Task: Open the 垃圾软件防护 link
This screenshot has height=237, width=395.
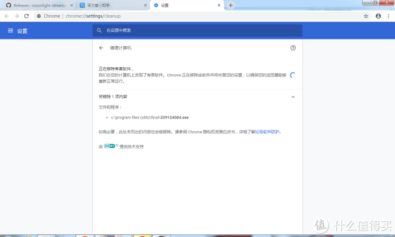Action: click(267, 132)
